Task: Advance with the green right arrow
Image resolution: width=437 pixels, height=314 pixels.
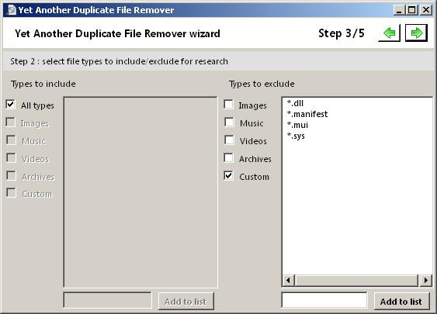Action: (416, 33)
